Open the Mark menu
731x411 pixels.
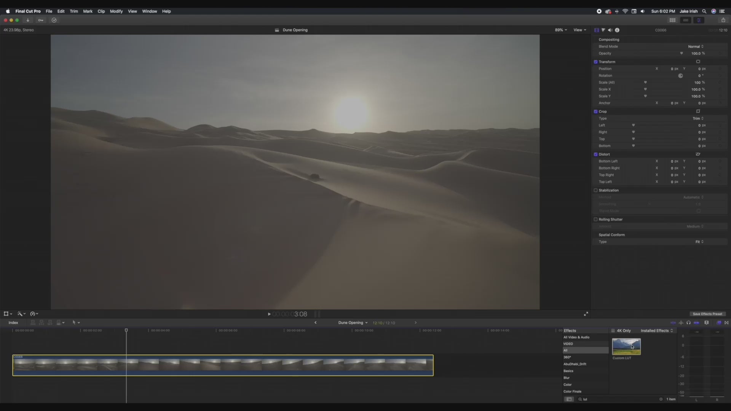(x=88, y=11)
